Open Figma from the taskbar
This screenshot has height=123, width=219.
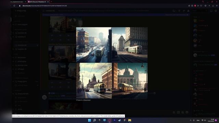point(125,120)
